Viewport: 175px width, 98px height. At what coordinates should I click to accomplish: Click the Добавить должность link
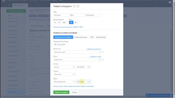coord(94,49)
